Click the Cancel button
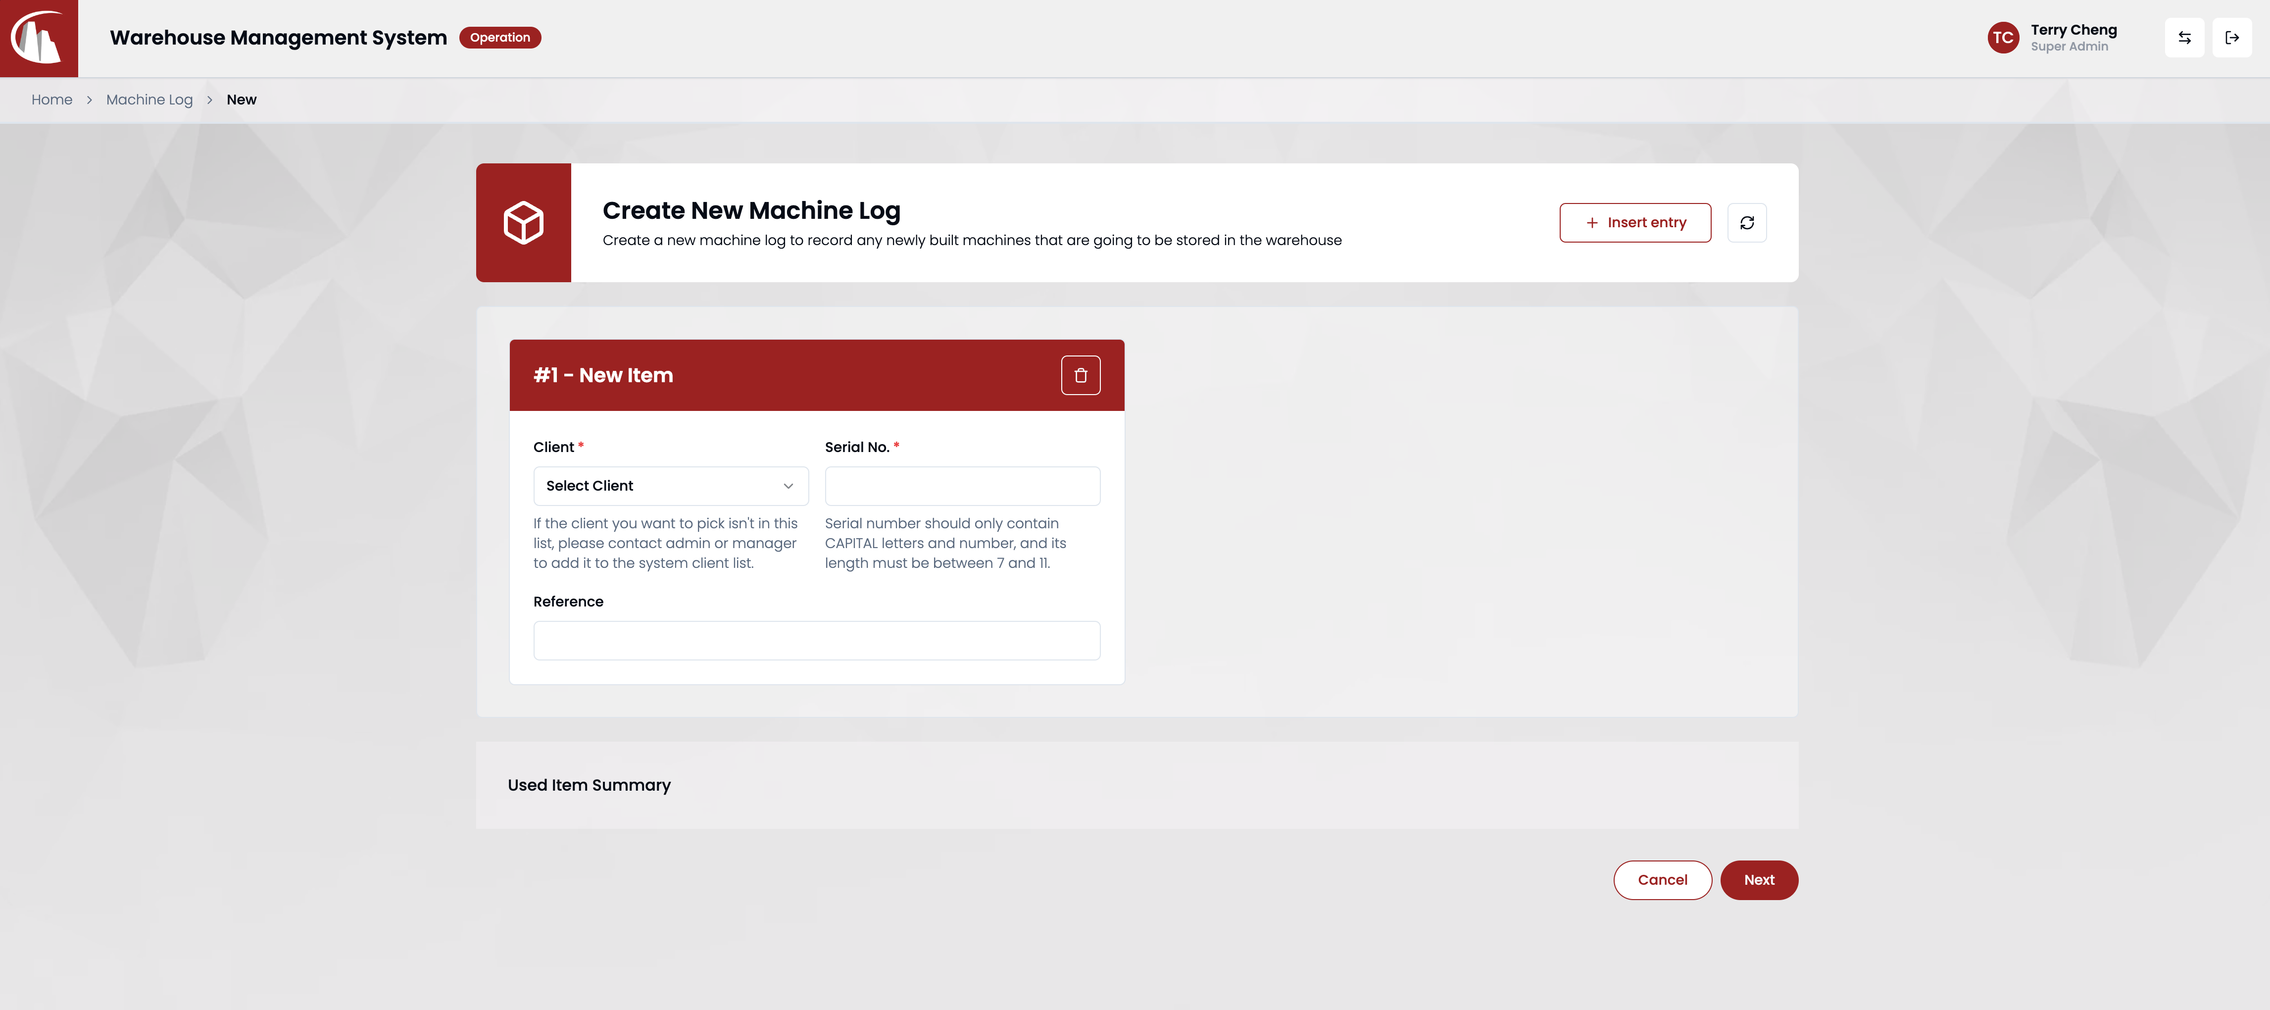The image size is (2270, 1010). 1663,880
